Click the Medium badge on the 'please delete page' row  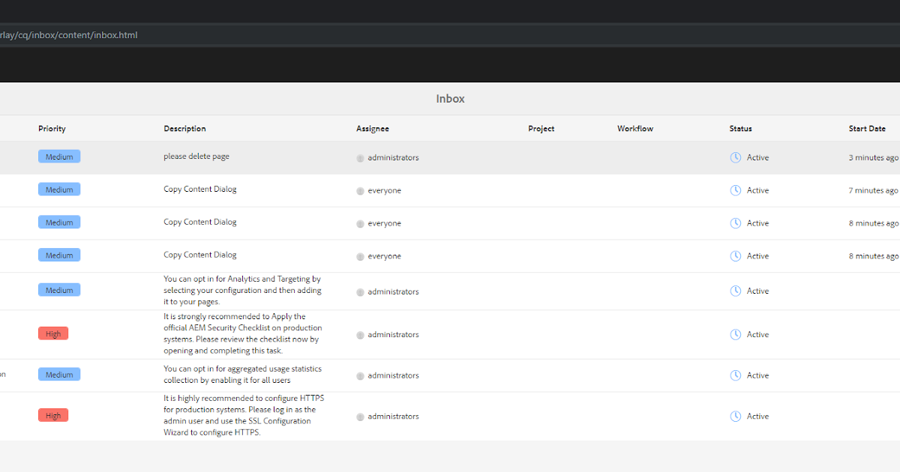(x=59, y=156)
